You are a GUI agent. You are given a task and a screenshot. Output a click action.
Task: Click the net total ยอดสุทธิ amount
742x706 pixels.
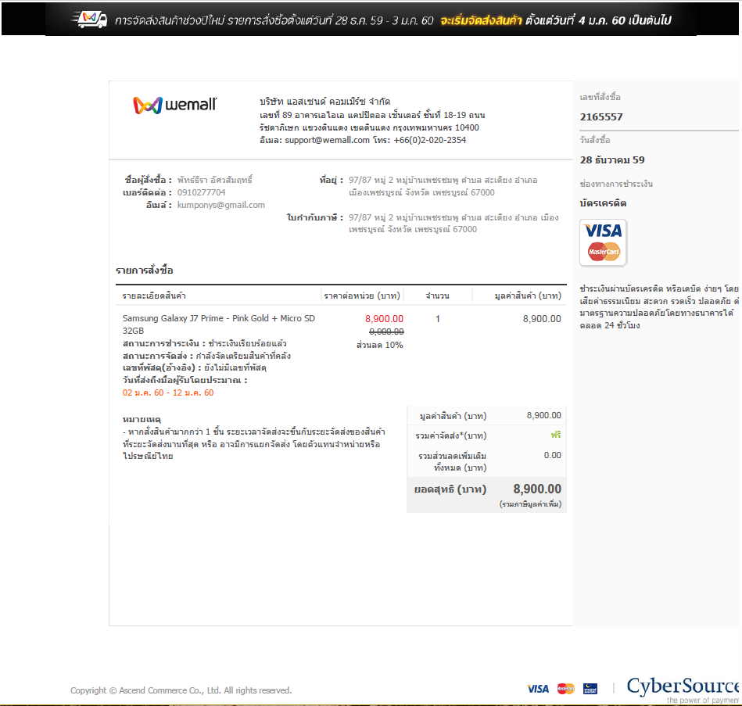[x=537, y=489]
